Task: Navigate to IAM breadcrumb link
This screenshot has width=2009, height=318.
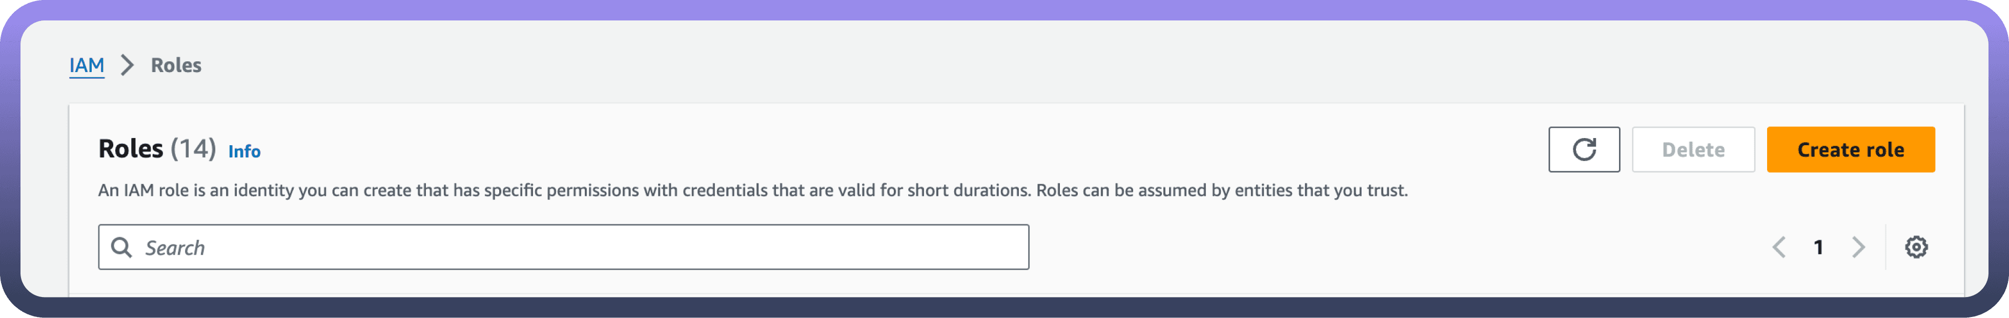Action: (x=87, y=65)
